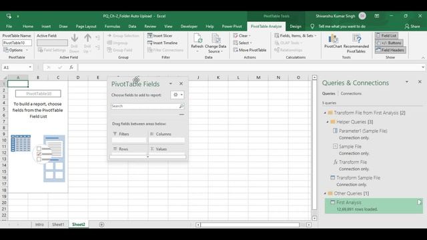
Task: Add a new sheet with plus icon
Action: (x=101, y=225)
